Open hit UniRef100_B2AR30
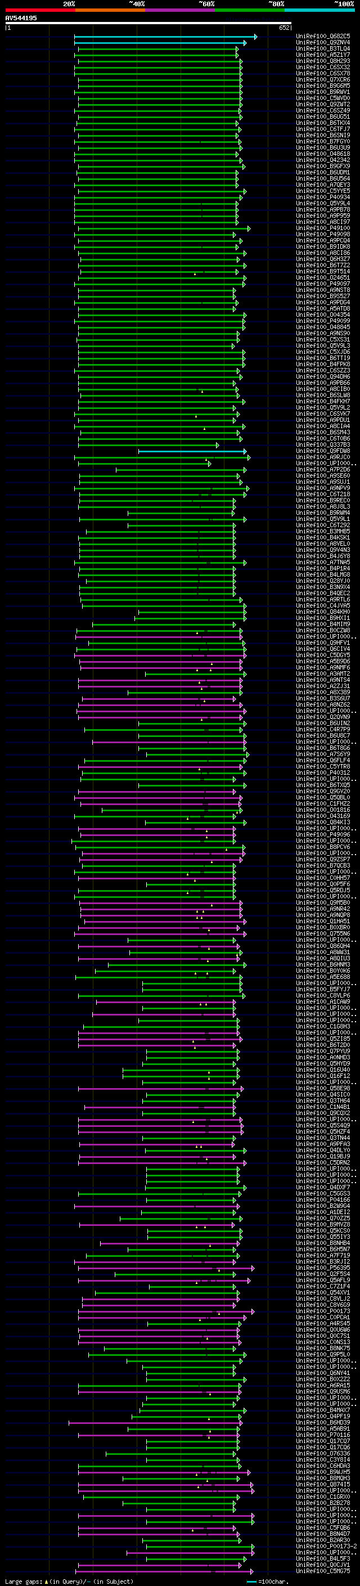The image size is (360, 1586). coord(323,1540)
